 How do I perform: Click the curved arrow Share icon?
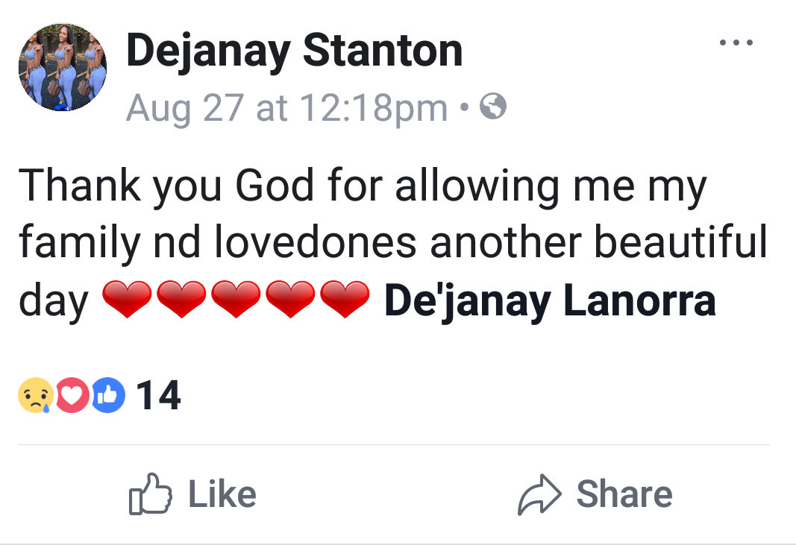pyautogui.click(x=539, y=494)
